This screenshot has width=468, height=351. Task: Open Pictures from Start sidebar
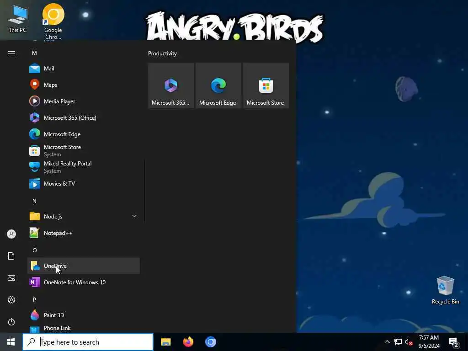11,278
